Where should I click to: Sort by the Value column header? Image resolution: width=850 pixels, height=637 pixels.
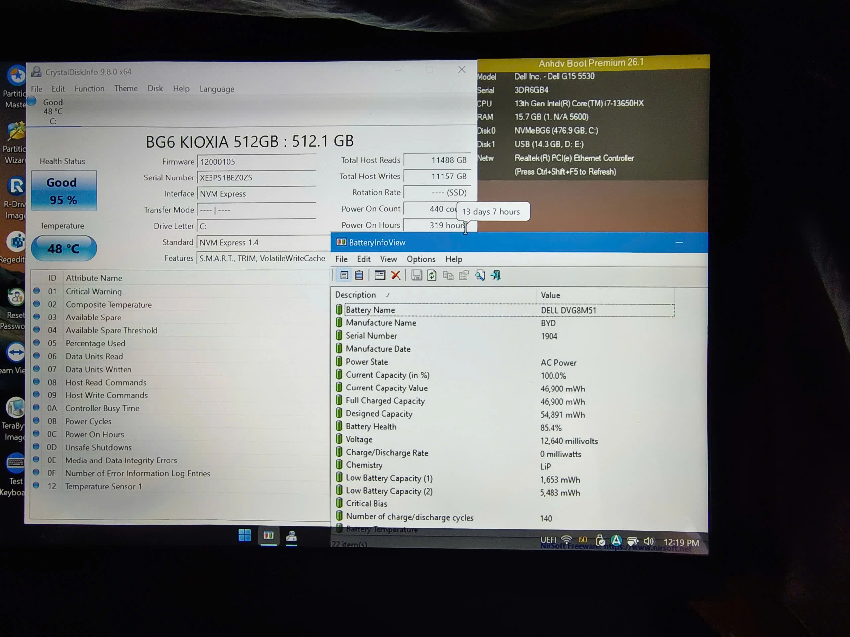(x=605, y=295)
